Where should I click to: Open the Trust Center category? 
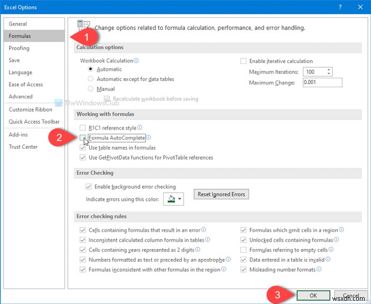[34, 146]
